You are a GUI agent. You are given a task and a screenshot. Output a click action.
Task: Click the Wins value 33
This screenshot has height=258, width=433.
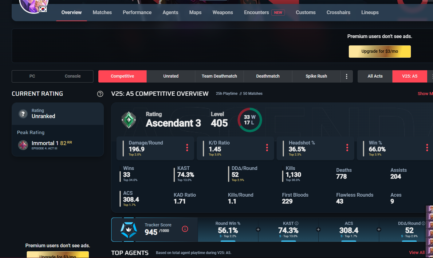127,175
